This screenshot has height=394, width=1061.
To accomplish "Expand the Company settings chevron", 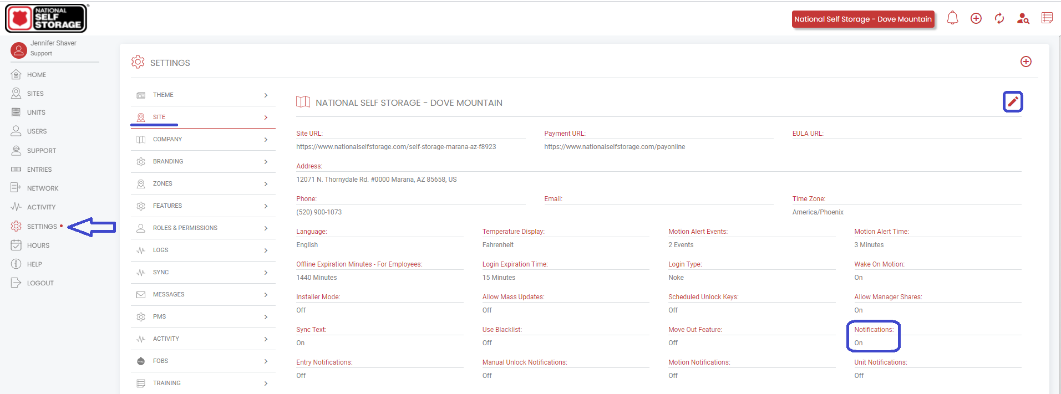I will 266,140.
